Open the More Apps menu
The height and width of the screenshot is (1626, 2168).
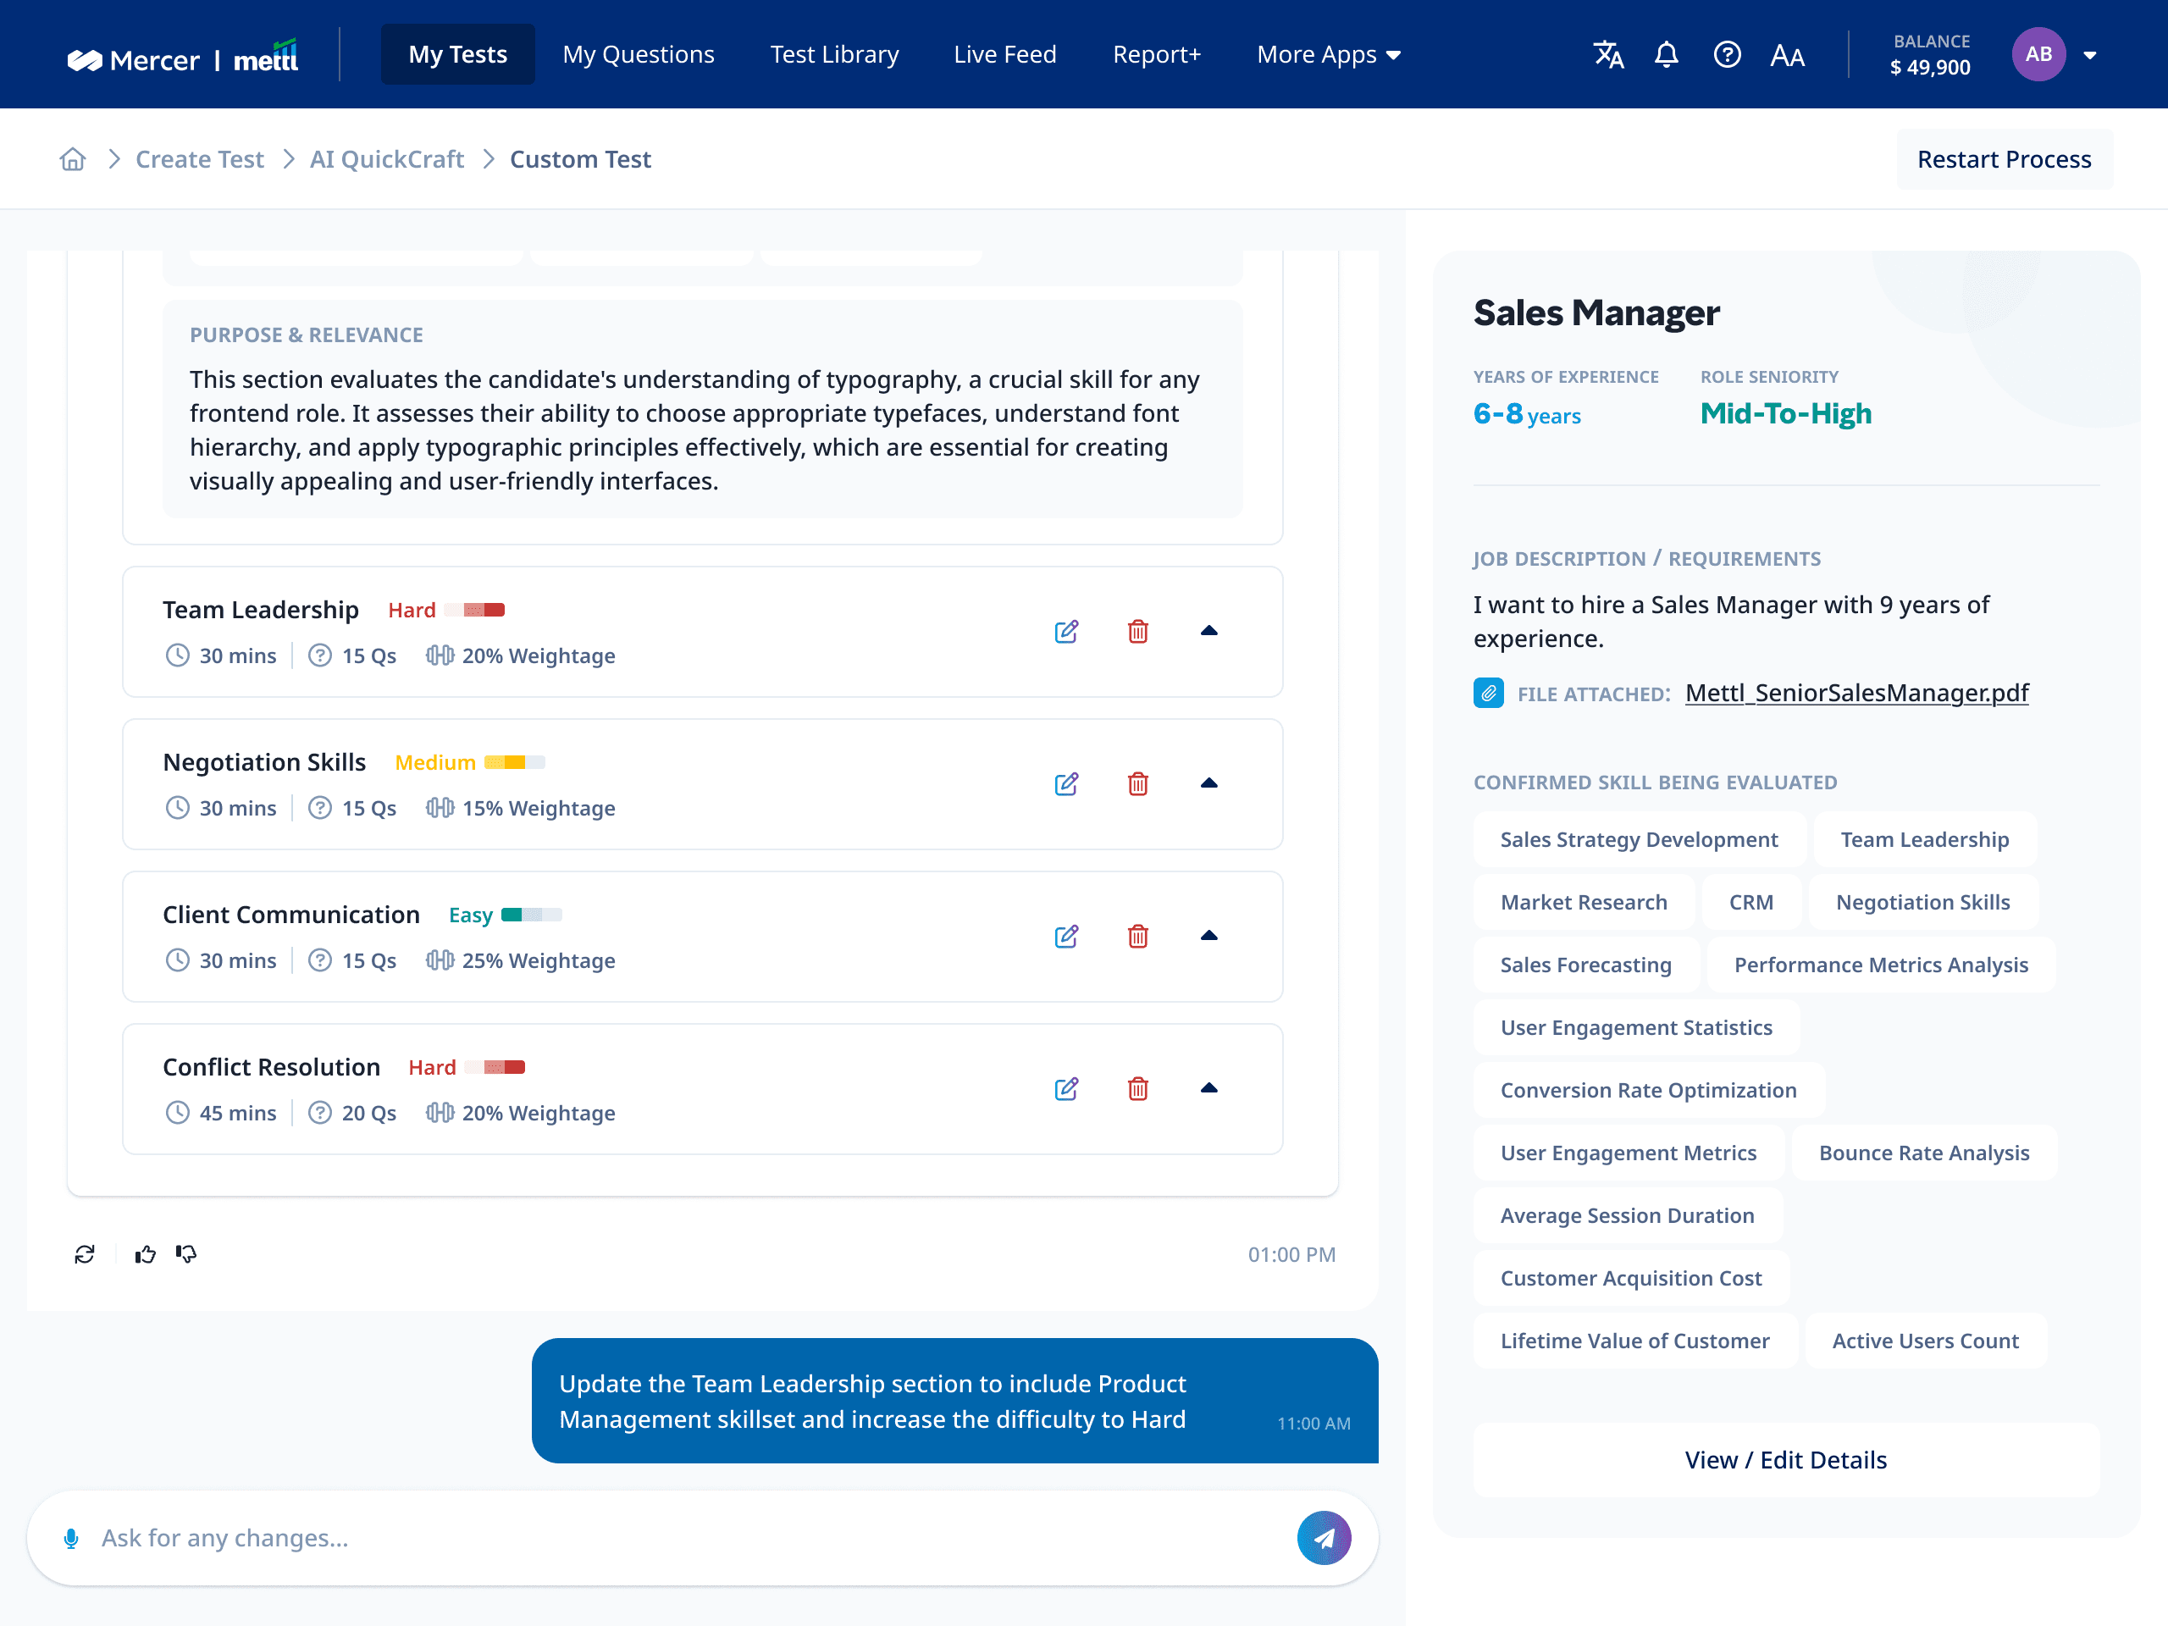pos(1328,55)
